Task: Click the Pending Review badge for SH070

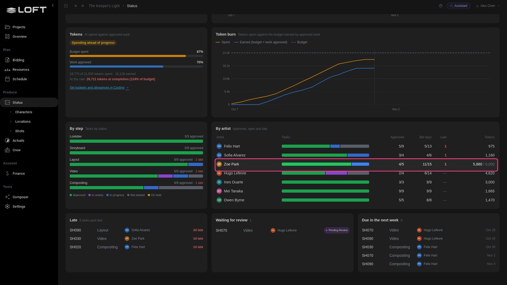Action: click(x=337, y=230)
